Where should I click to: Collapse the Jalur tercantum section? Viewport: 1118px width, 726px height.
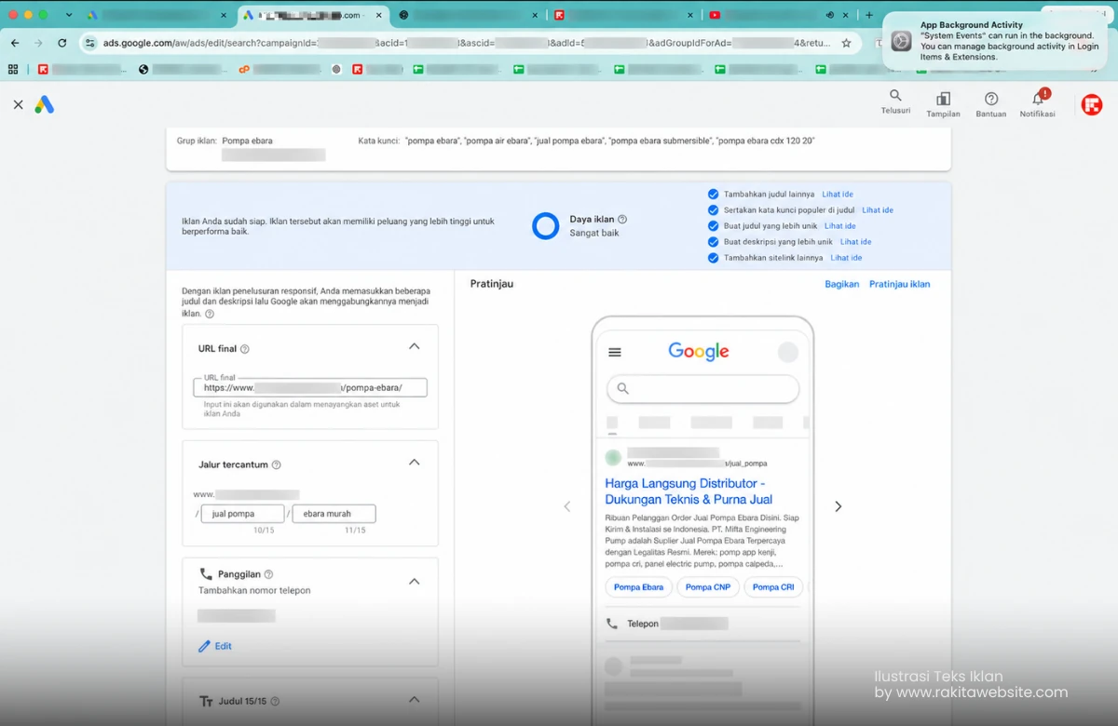click(x=415, y=463)
